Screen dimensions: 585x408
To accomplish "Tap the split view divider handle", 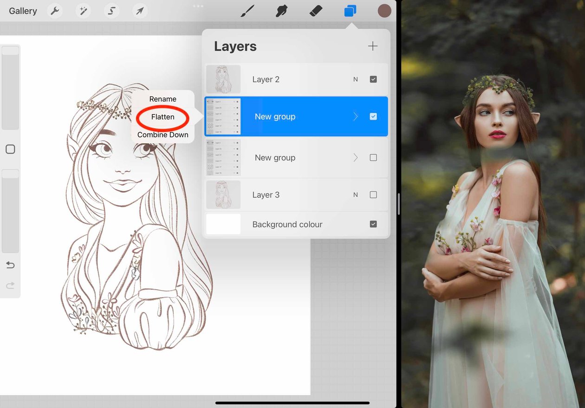I will click(399, 204).
